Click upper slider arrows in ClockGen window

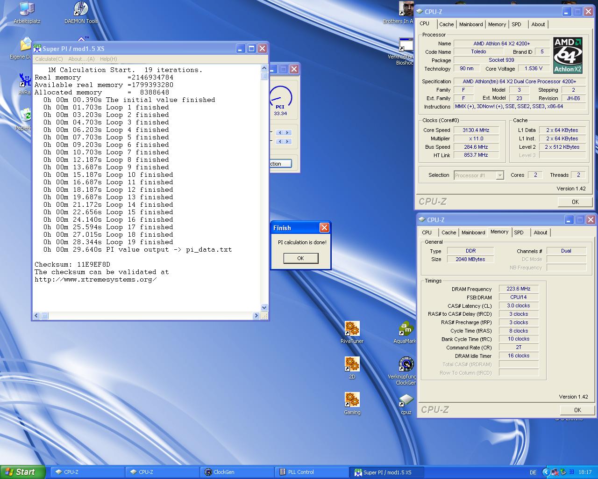(284, 133)
